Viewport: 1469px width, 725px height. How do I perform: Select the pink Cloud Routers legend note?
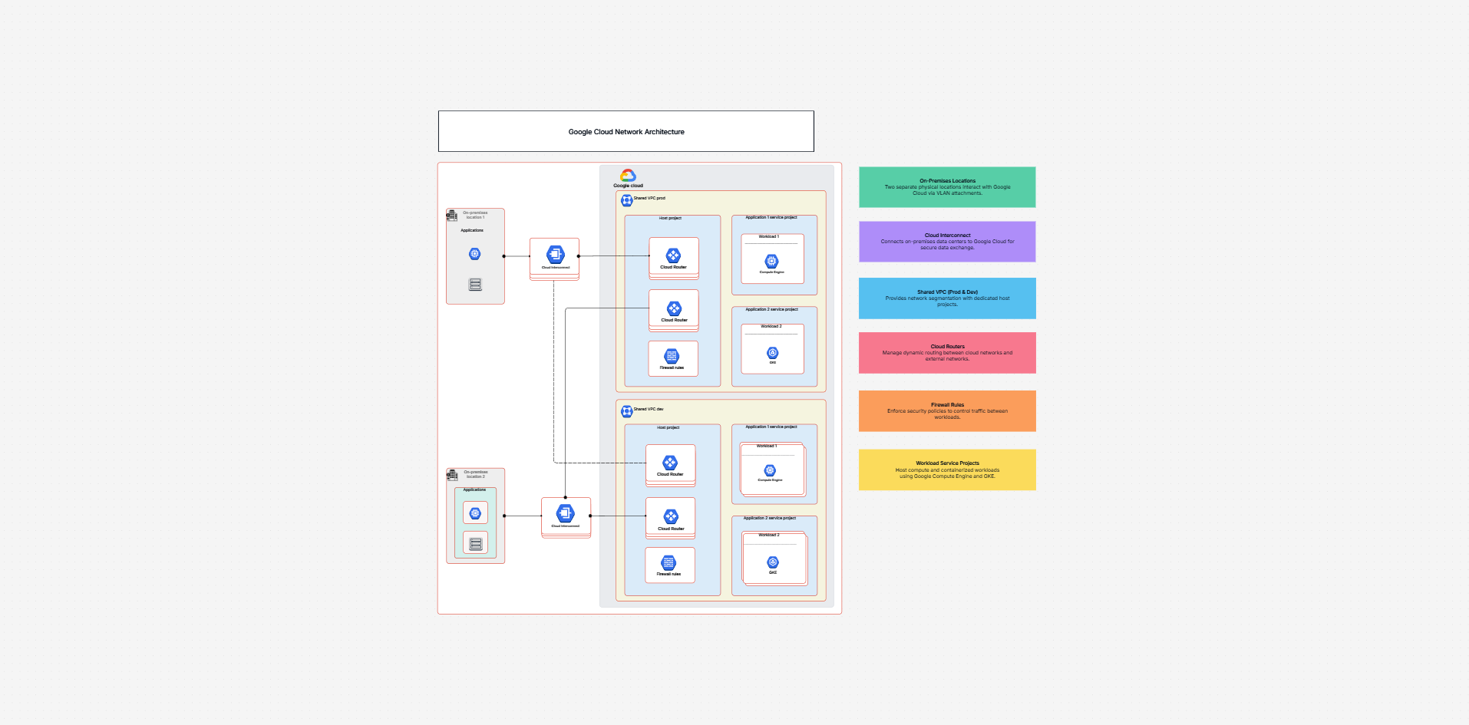pyautogui.click(x=947, y=353)
